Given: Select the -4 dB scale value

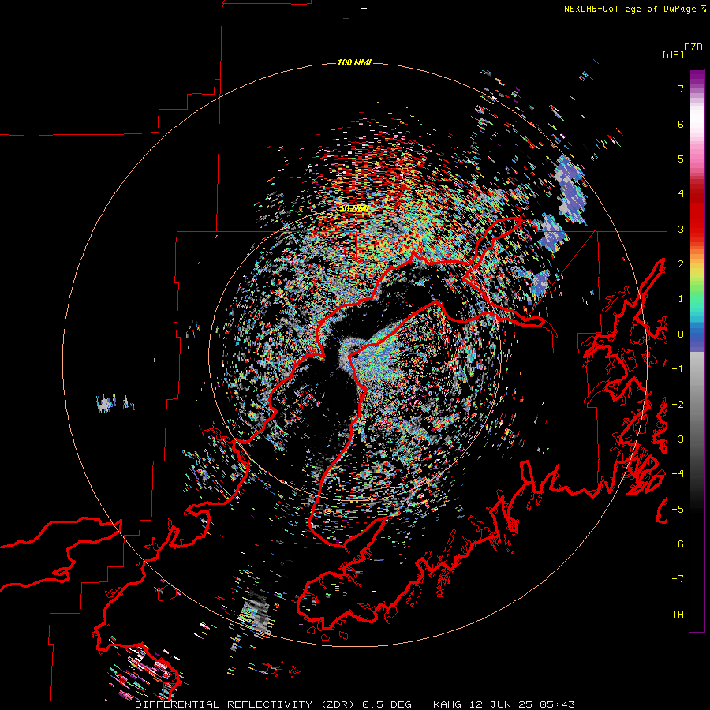Looking at the screenshot, I should click(x=678, y=474).
